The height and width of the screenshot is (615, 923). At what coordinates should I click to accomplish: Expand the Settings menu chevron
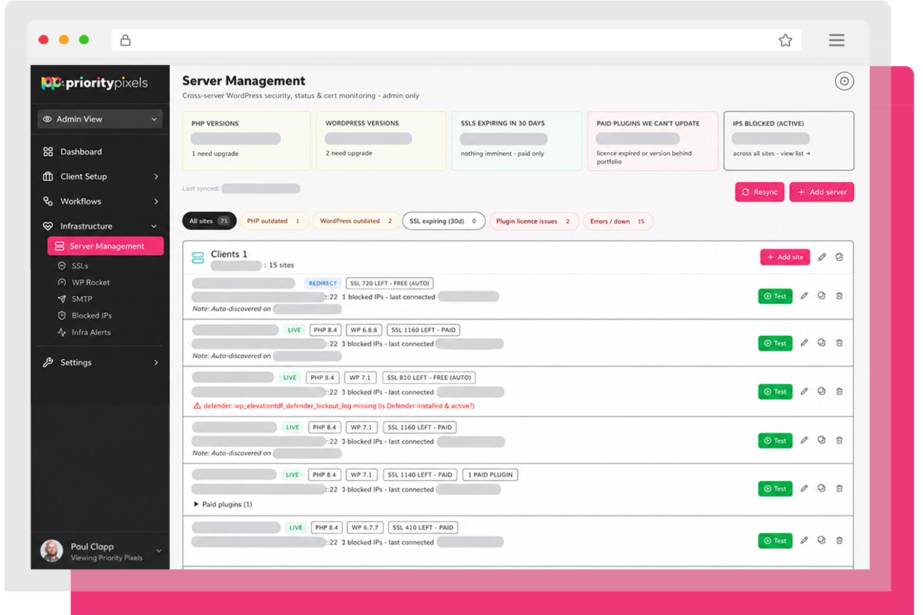pyautogui.click(x=156, y=362)
